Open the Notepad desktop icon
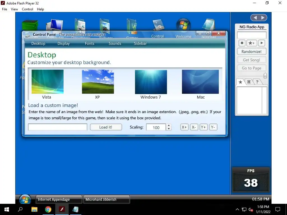 click(209, 25)
